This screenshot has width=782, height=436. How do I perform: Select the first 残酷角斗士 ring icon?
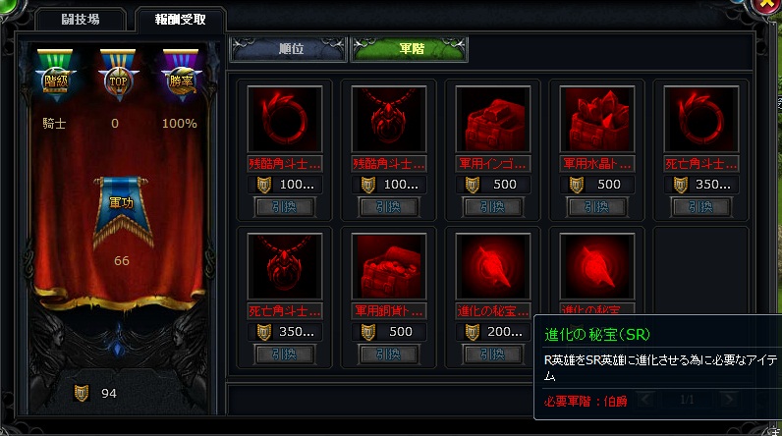(x=285, y=120)
